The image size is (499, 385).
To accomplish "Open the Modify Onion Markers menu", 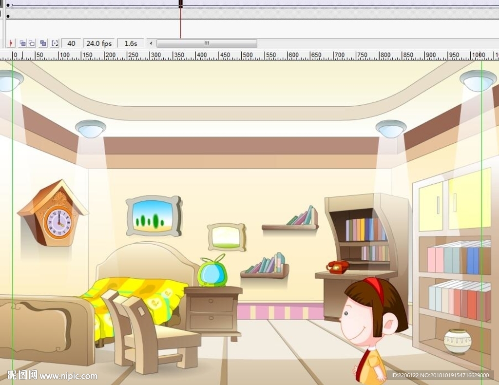I will pos(55,43).
